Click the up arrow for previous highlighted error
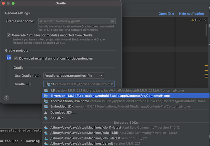This screenshot has width=210, height=146. pos(200,20)
